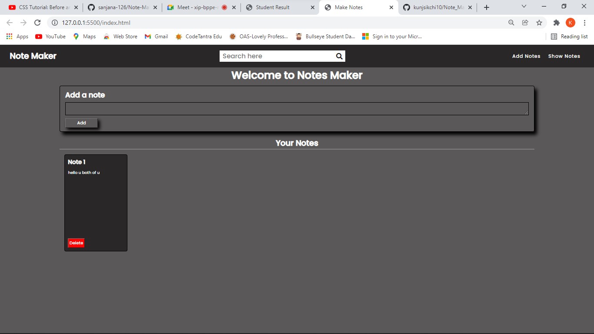Go back with the browser back arrow
The width and height of the screenshot is (594, 334).
[x=10, y=23]
